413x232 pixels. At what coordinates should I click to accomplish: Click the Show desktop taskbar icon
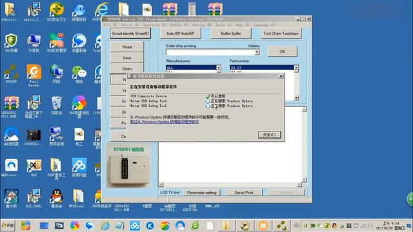[x=44, y=226]
